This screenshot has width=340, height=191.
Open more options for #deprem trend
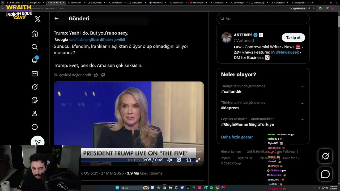point(302,103)
